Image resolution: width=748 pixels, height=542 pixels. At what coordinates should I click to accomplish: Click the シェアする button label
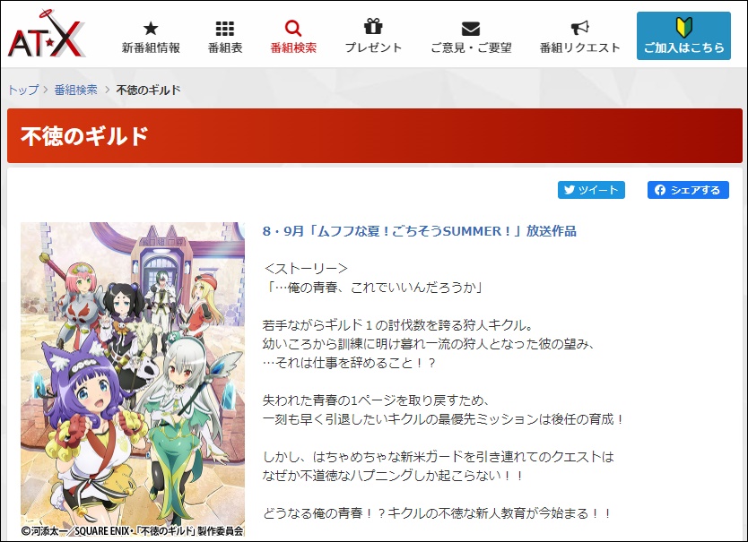(x=695, y=190)
